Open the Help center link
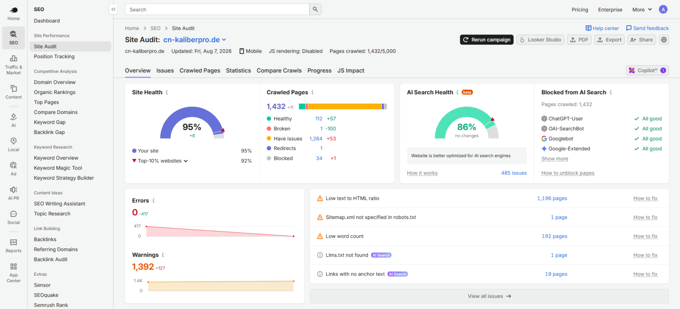This screenshot has height=309, width=680. point(602,28)
